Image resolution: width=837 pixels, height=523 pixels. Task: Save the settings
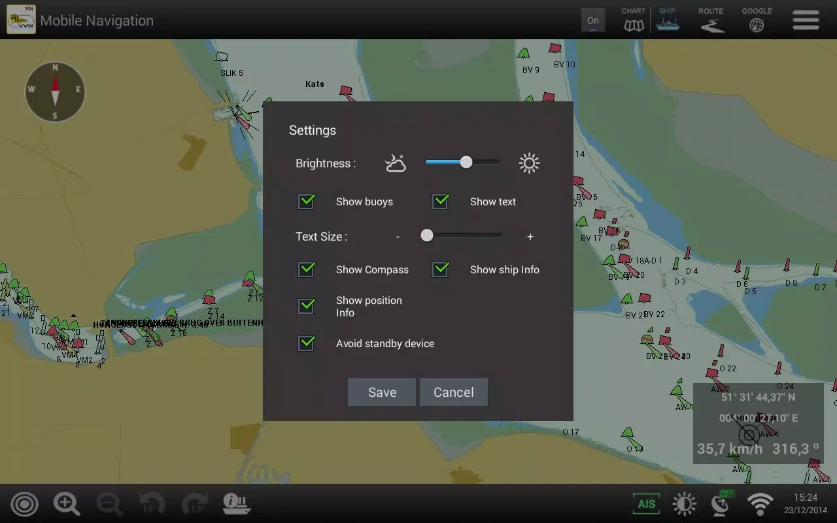click(382, 392)
